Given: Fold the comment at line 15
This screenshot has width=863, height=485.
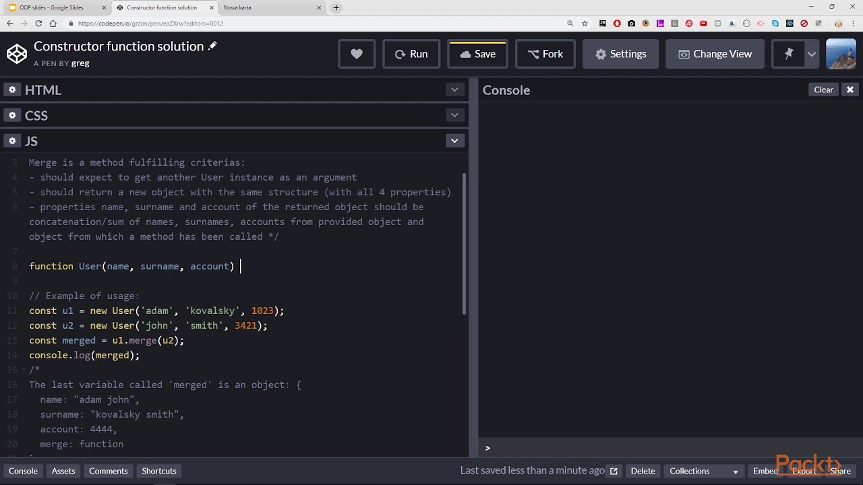Looking at the screenshot, I should tap(24, 370).
